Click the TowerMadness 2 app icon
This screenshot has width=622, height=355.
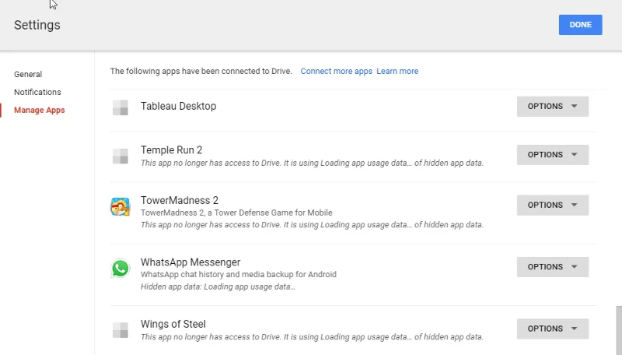[120, 206]
